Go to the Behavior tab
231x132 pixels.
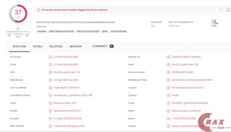click(x=76, y=46)
